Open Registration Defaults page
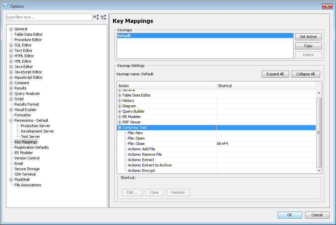Screen dimensions: 336x225 click(x=31, y=147)
